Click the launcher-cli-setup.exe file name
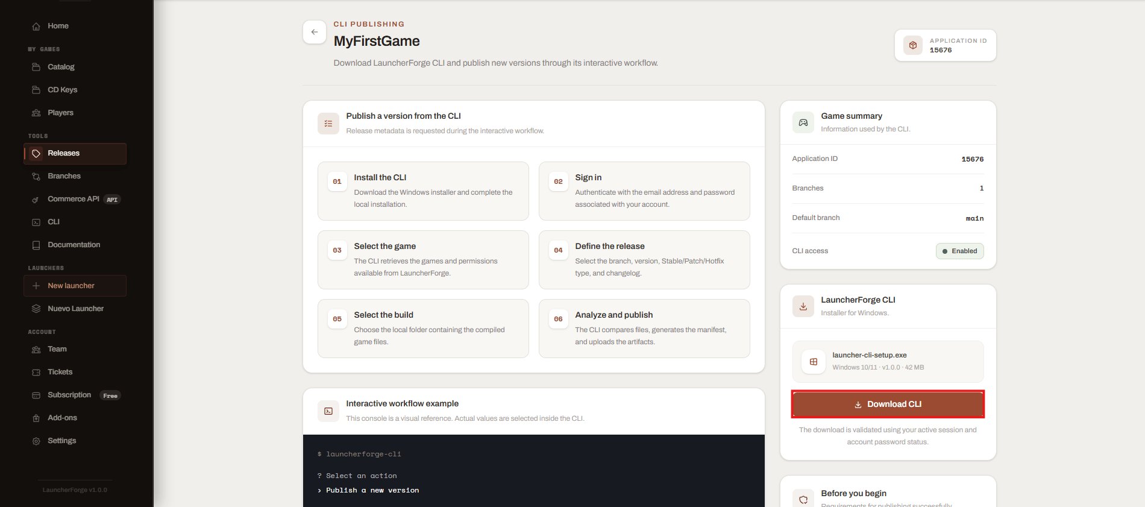Viewport: 1145px width, 507px height. pos(870,356)
